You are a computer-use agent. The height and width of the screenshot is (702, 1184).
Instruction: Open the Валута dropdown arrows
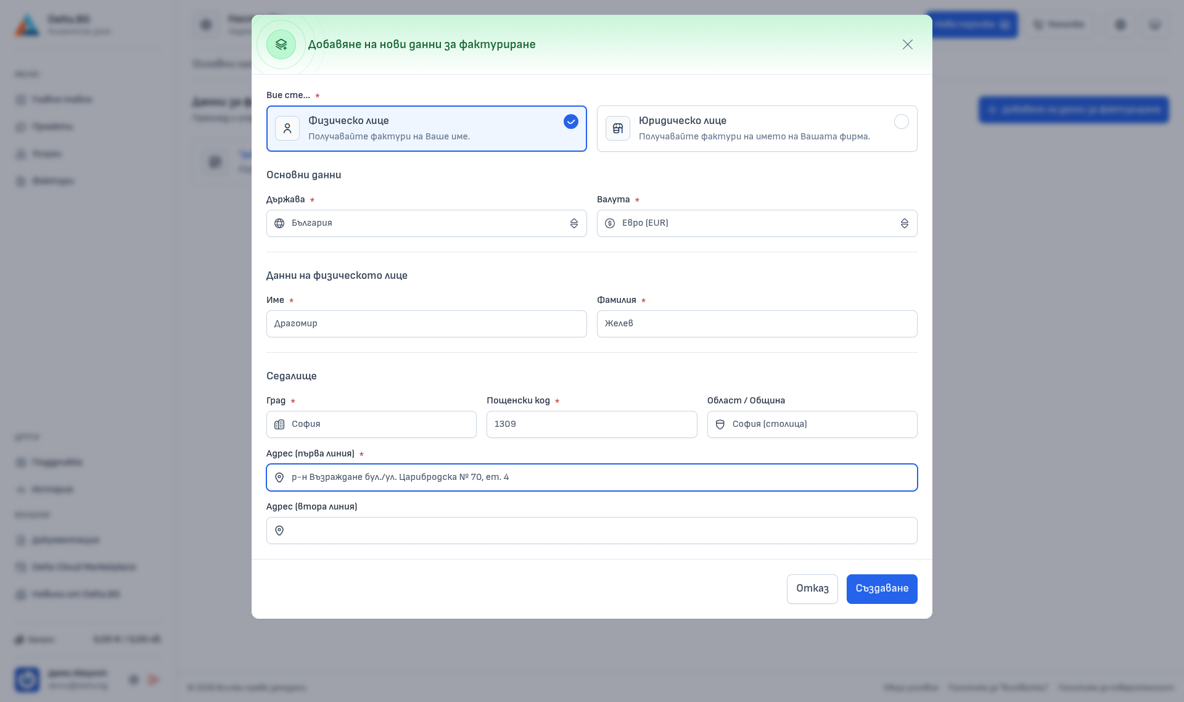[x=905, y=223]
